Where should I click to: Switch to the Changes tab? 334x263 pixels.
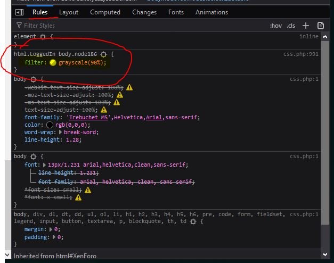click(144, 12)
